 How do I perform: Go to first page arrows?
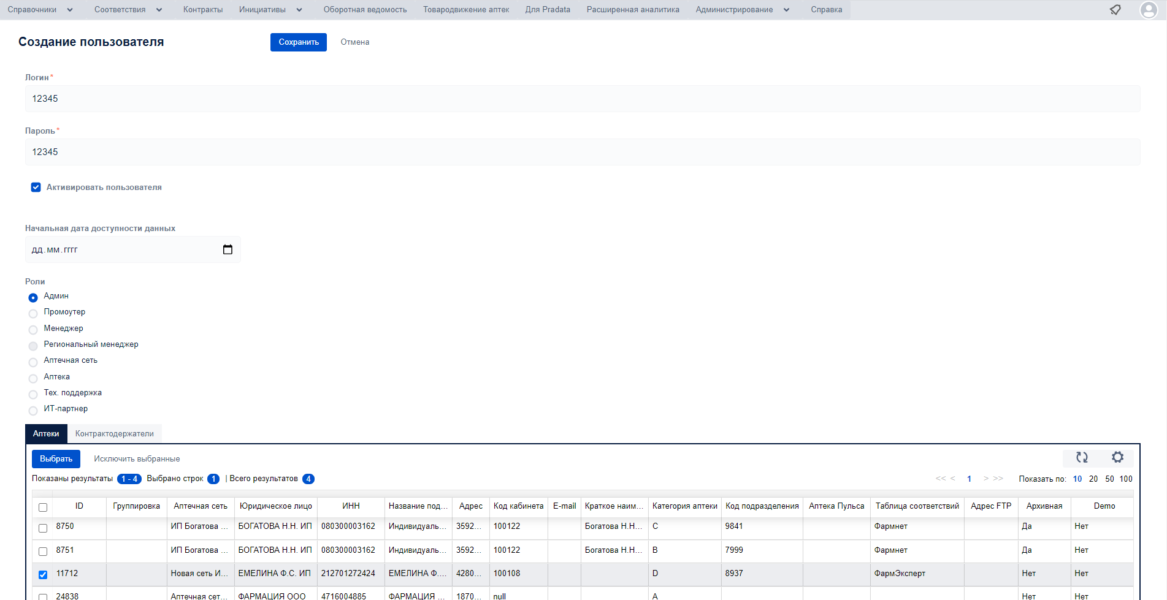click(941, 479)
